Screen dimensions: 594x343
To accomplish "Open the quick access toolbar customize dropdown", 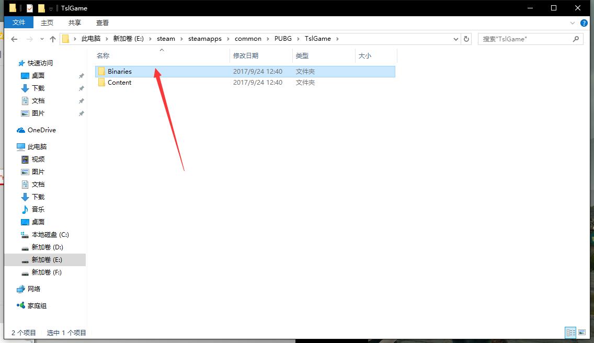I will point(51,8).
